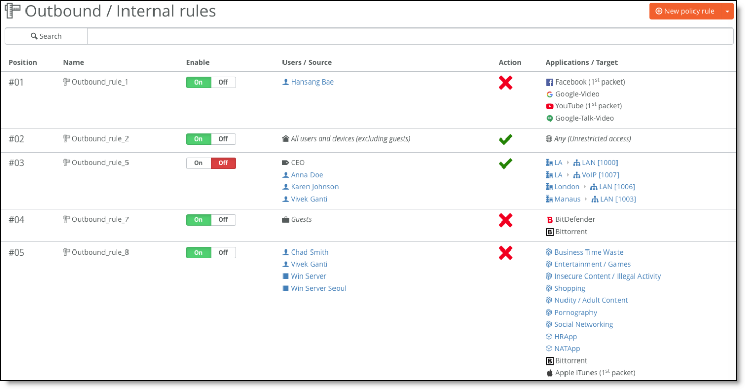Click the red deny X icon for Outbound_rule_1
The height and width of the screenshot is (389, 745).
pos(505,83)
